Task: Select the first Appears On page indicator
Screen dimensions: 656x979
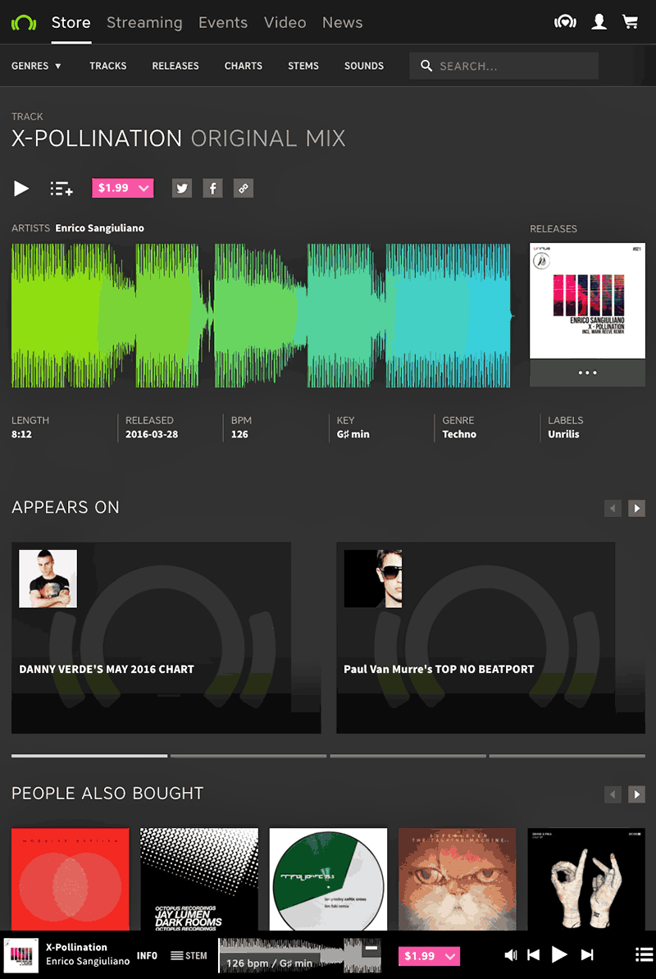Action: (x=89, y=756)
